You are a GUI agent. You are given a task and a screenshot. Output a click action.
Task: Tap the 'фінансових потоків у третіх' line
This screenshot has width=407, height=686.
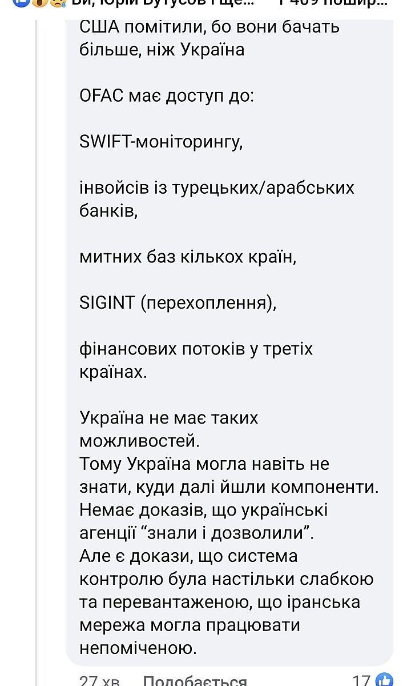tap(196, 349)
